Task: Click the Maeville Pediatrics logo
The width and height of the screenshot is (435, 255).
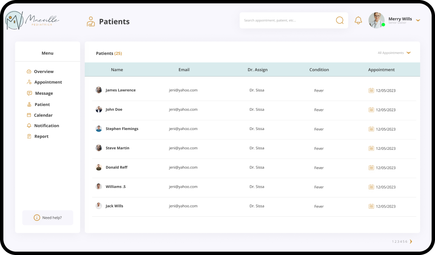Action: [32, 20]
